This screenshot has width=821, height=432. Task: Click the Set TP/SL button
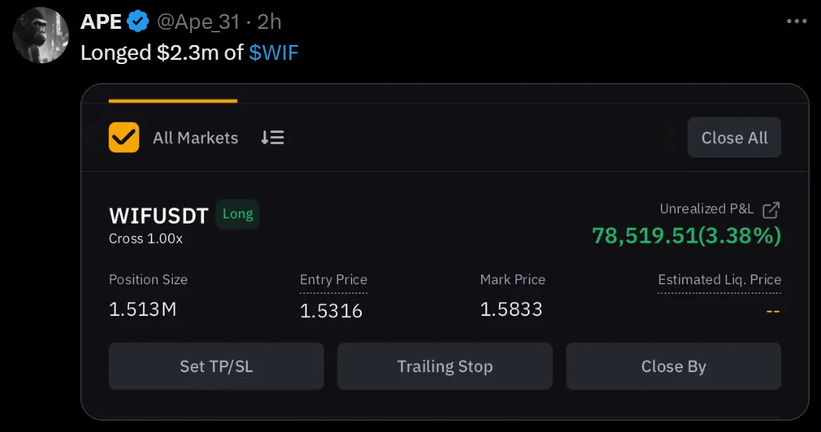(216, 366)
